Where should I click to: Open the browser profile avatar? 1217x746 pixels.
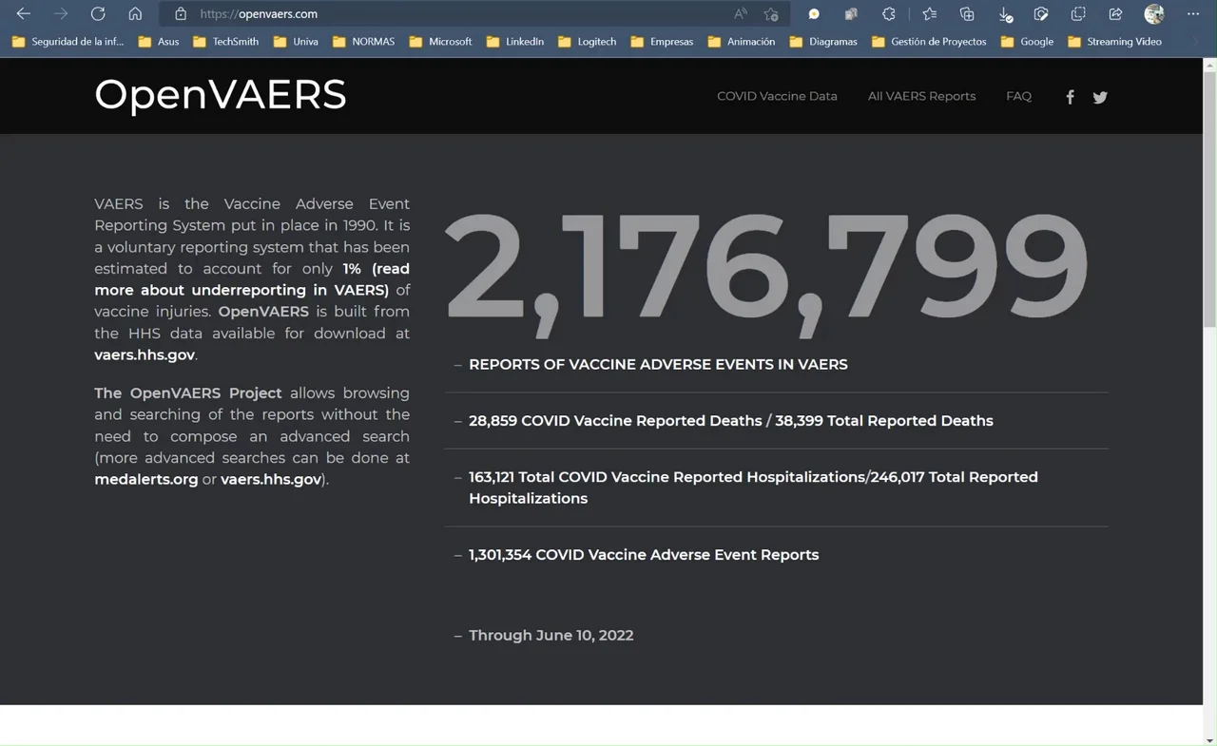click(x=1154, y=14)
